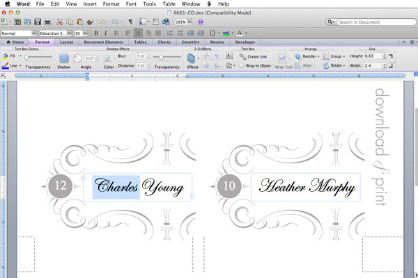
Task: Click the Print icon in toolbar
Action: pyautogui.click(x=47, y=22)
